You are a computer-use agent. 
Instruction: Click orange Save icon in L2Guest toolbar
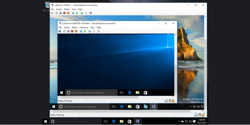click(x=76, y=31)
